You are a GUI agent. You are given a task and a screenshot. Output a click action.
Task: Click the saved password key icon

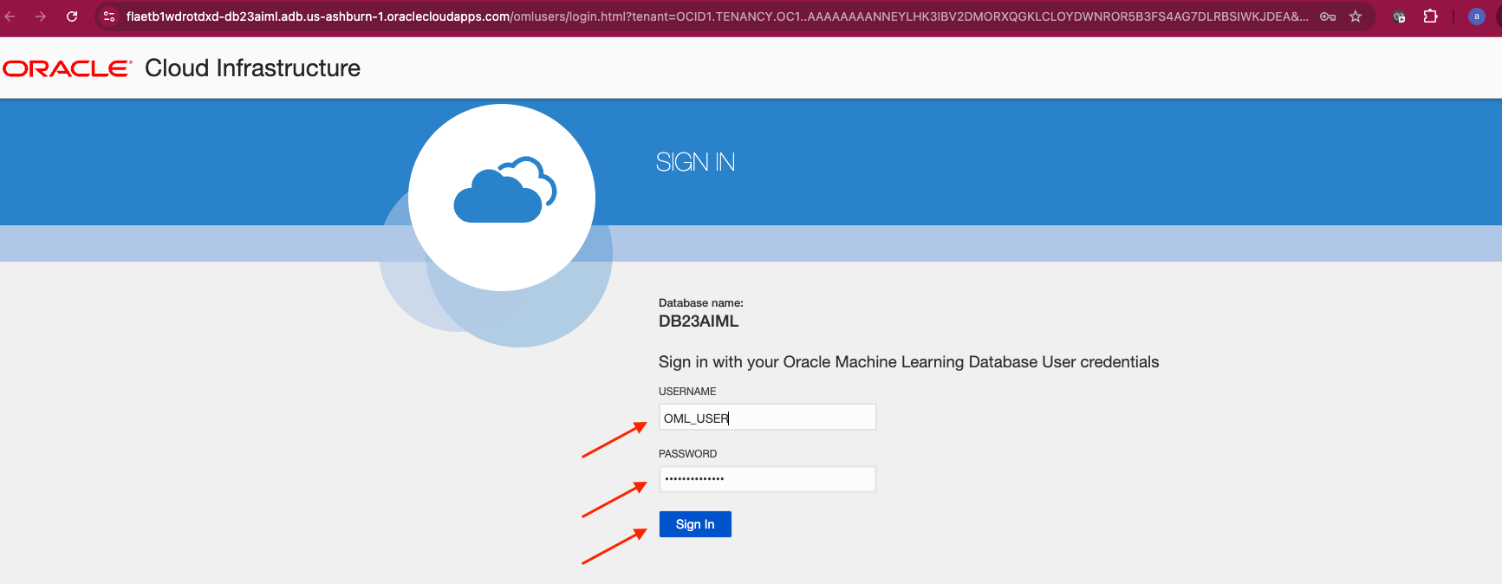tap(1328, 16)
